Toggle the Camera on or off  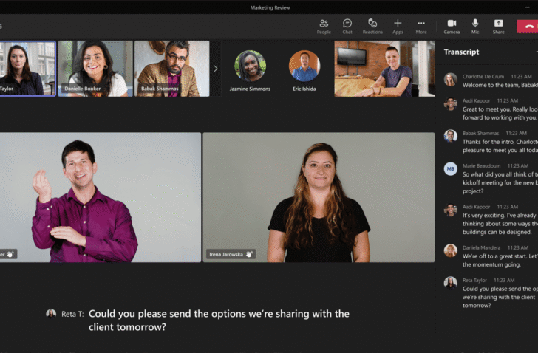[x=452, y=27]
